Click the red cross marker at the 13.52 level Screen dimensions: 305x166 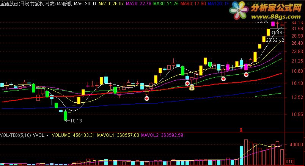[x=147, y=99]
